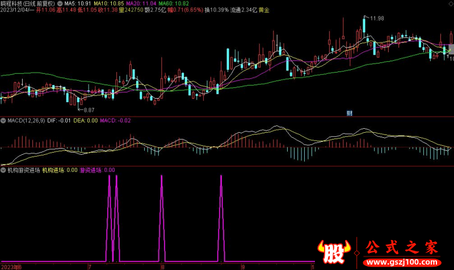454x270 pixels.
Task: Select the MA10: 10.85 label
Action: pyautogui.click(x=108, y=4)
